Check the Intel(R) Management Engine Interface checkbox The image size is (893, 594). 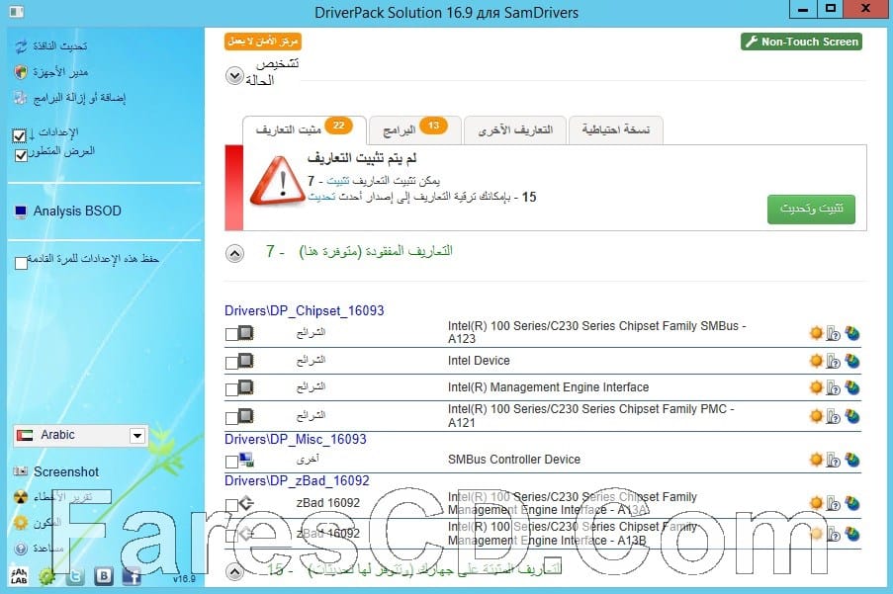[x=231, y=389]
